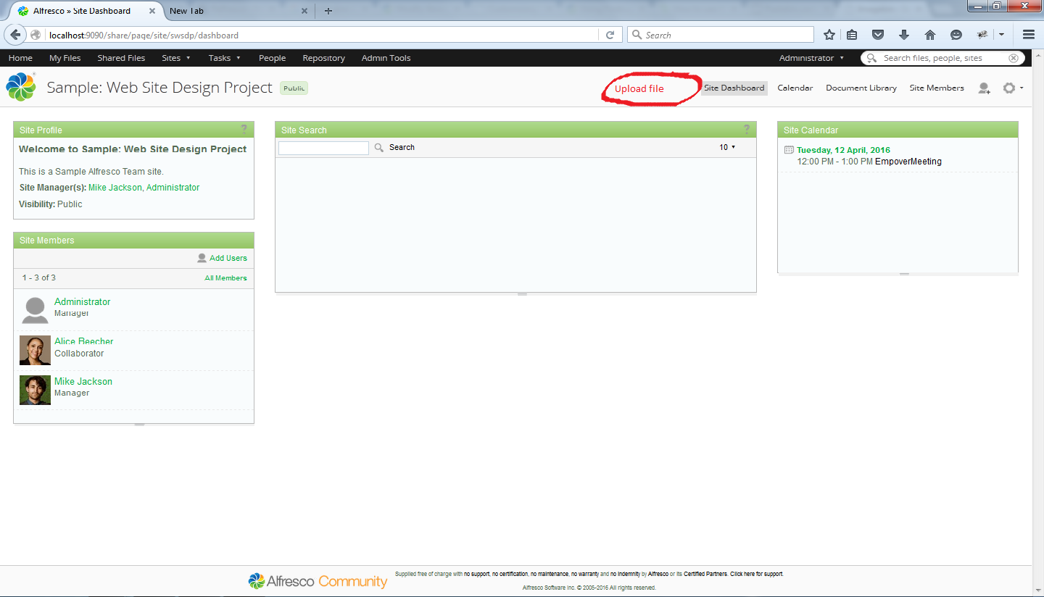This screenshot has width=1044, height=597.
Task: Open a new browser tab with plus
Action: point(328,11)
